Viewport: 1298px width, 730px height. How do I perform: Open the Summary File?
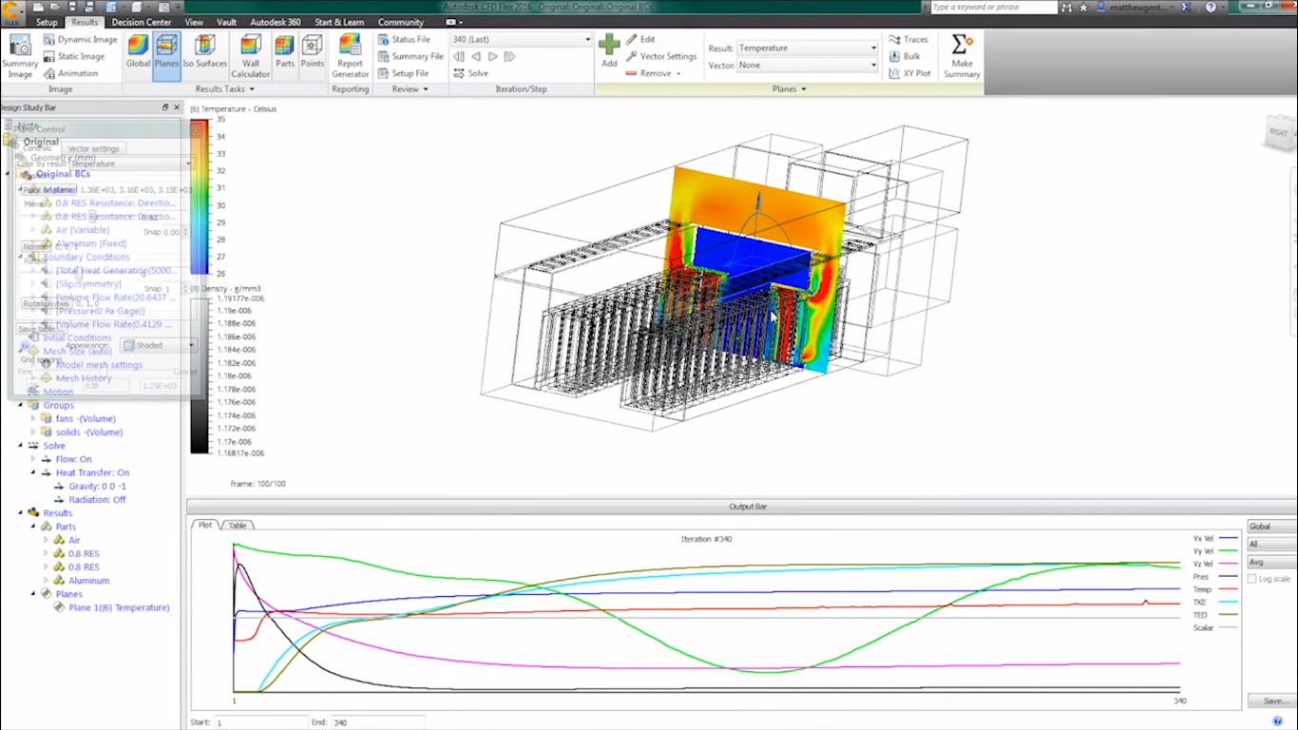410,57
